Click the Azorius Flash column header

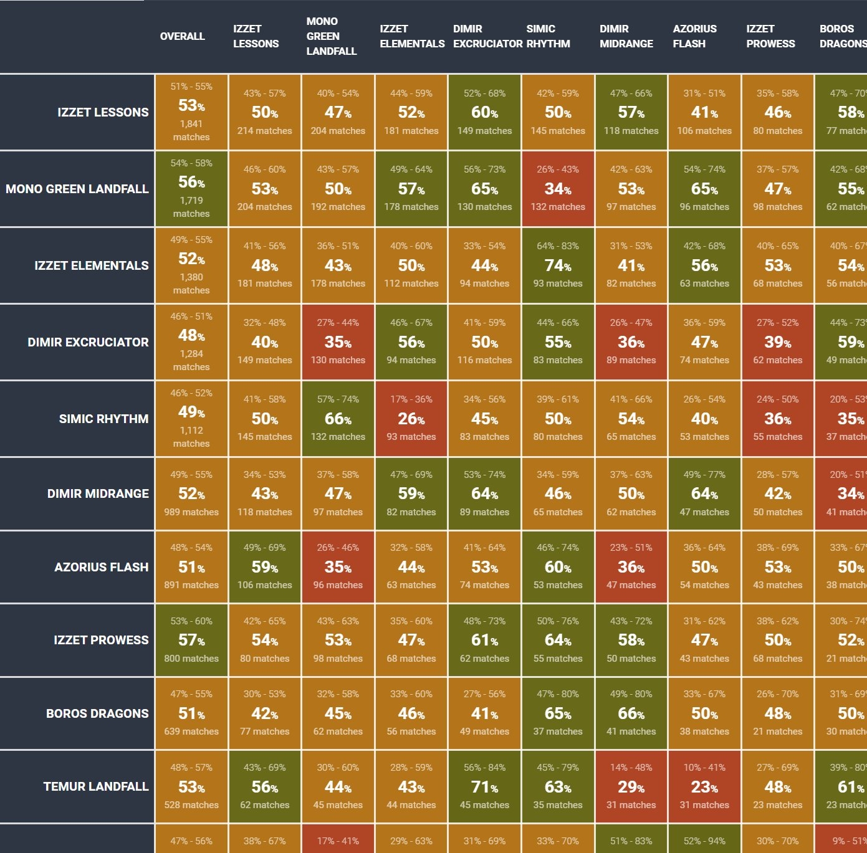(x=694, y=36)
